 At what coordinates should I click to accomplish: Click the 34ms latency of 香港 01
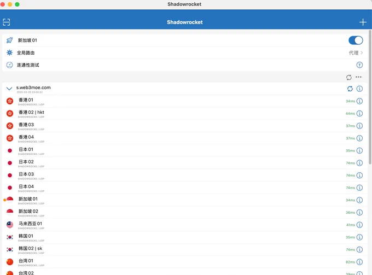click(350, 101)
